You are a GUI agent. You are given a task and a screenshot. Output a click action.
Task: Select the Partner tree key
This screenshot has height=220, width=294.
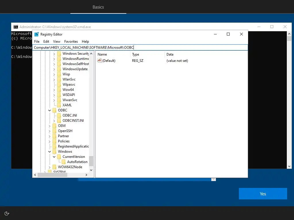coord(63,136)
